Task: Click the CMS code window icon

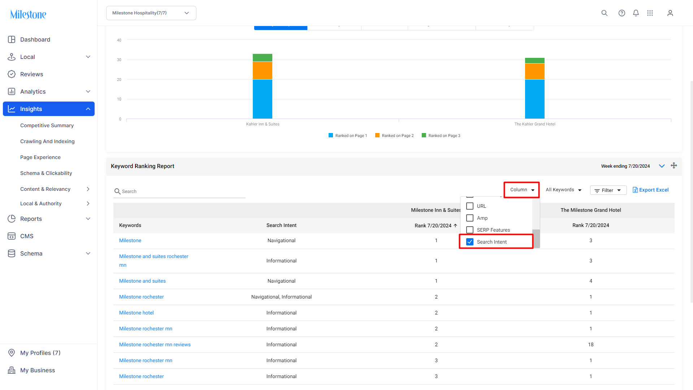Action: pyautogui.click(x=12, y=236)
